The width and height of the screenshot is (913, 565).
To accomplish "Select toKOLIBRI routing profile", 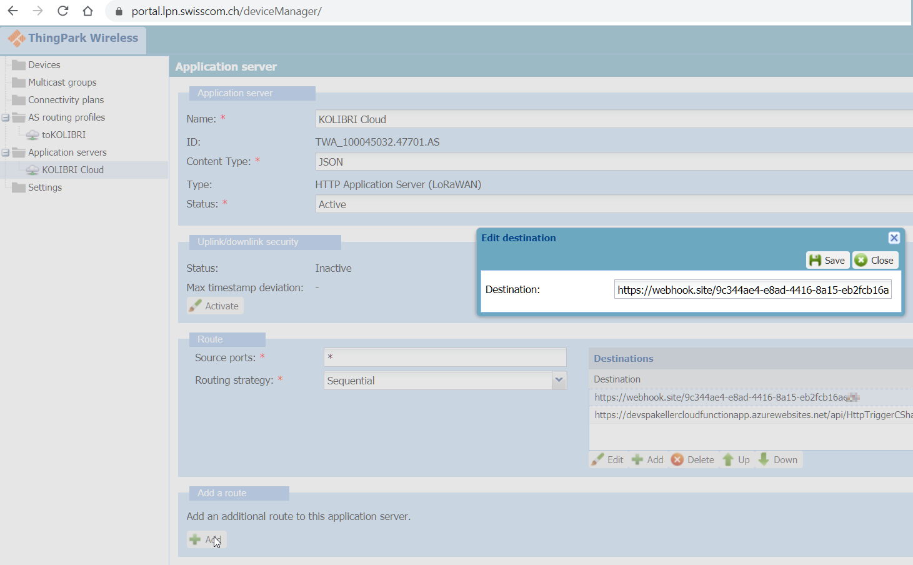I will (64, 135).
